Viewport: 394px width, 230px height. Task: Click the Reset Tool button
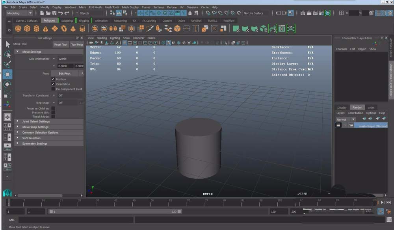tap(61, 45)
